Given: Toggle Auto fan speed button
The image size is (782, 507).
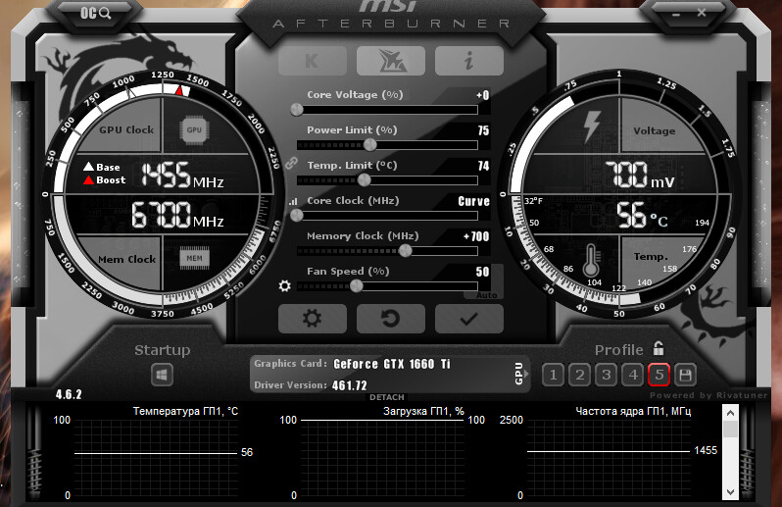Looking at the screenshot, I should pos(487,295).
